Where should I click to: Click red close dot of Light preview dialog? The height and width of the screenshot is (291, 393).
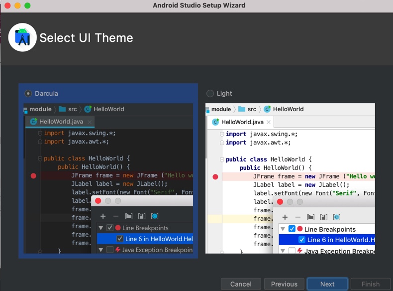coord(280,202)
